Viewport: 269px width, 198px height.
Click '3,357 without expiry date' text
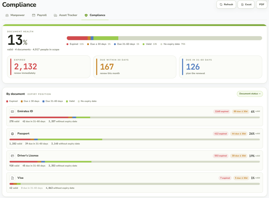(63, 121)
